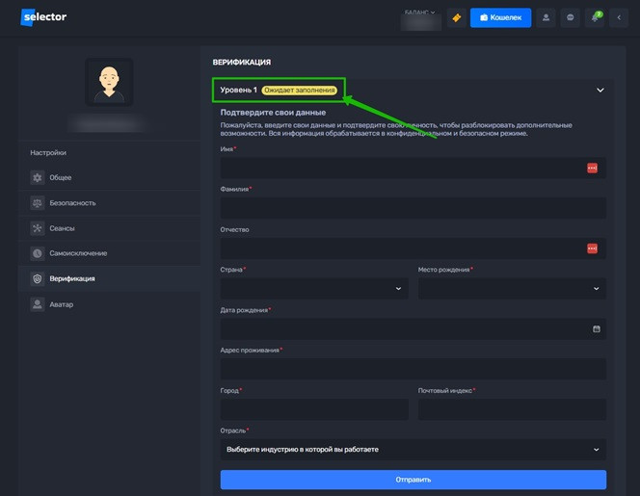Open notifications bell with badge
Viewport: 640px width, 496px height.
[x=596, y=17]
